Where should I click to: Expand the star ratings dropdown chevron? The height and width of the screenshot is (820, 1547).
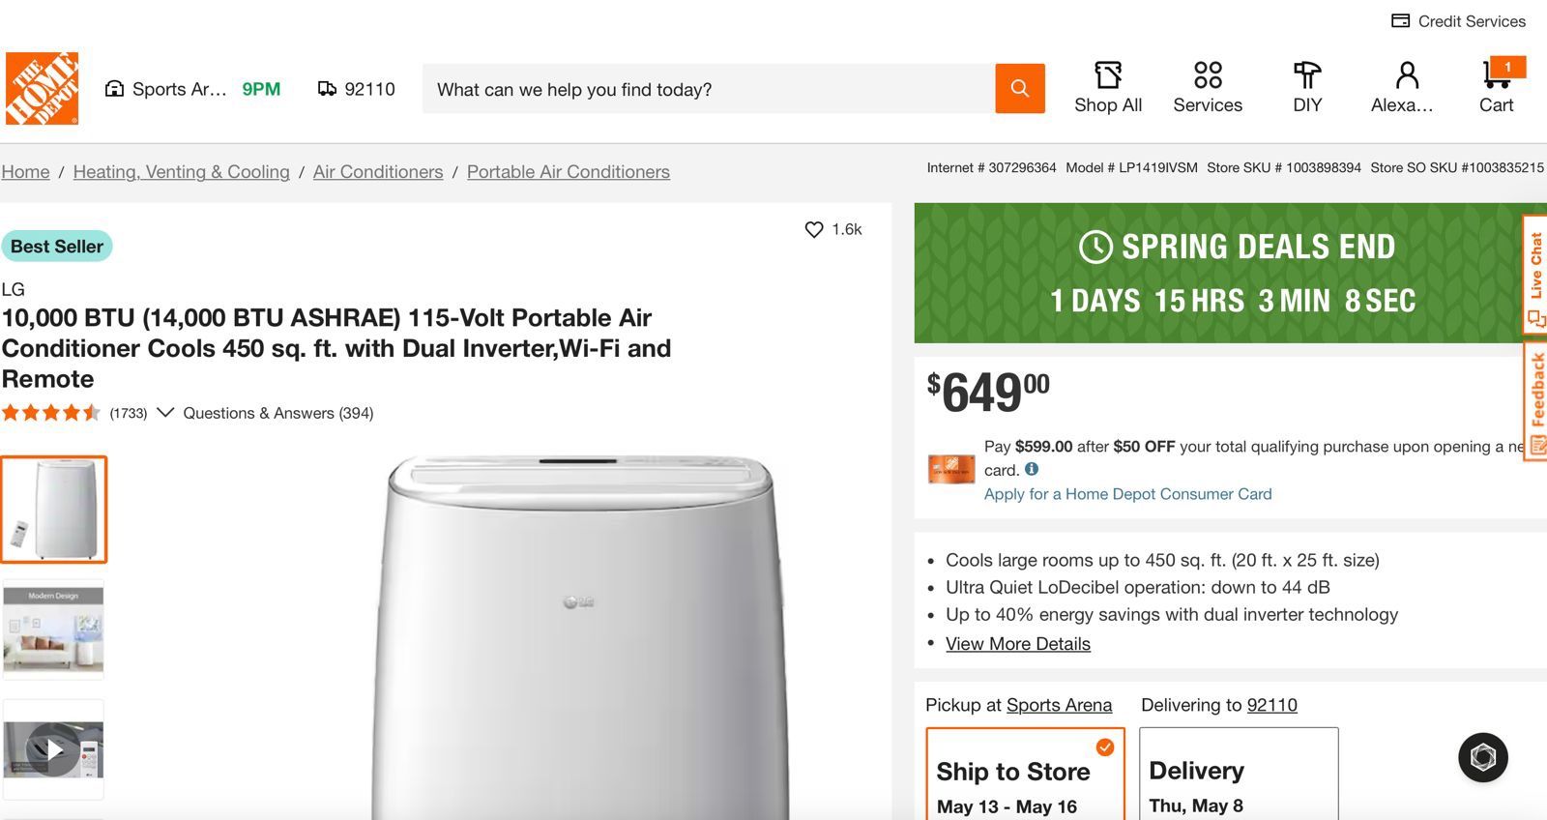tap(165, 413)
